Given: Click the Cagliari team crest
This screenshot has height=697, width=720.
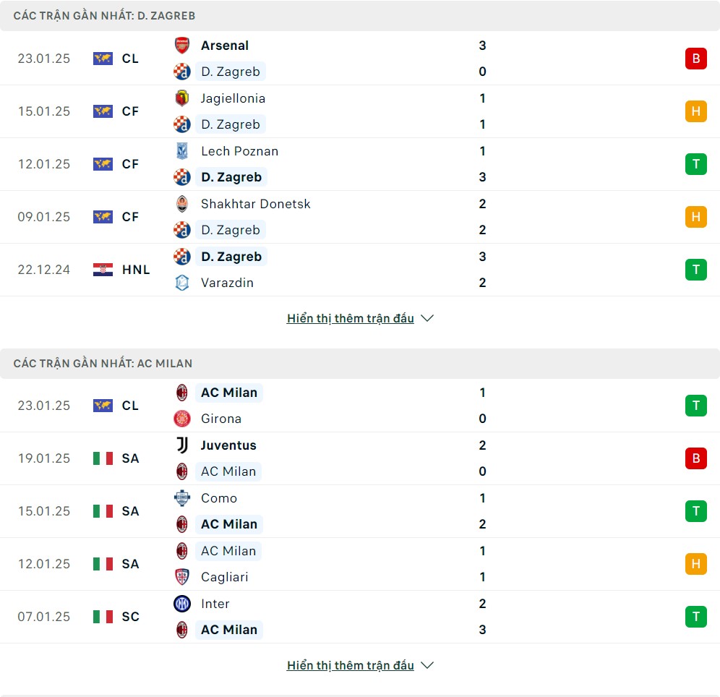Looking at the screenshot, I should (182, 577).
